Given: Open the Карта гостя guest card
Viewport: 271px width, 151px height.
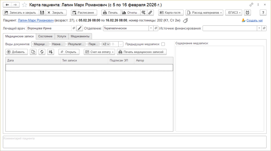Looking at the screenshot, I should (x=171, y=12).
